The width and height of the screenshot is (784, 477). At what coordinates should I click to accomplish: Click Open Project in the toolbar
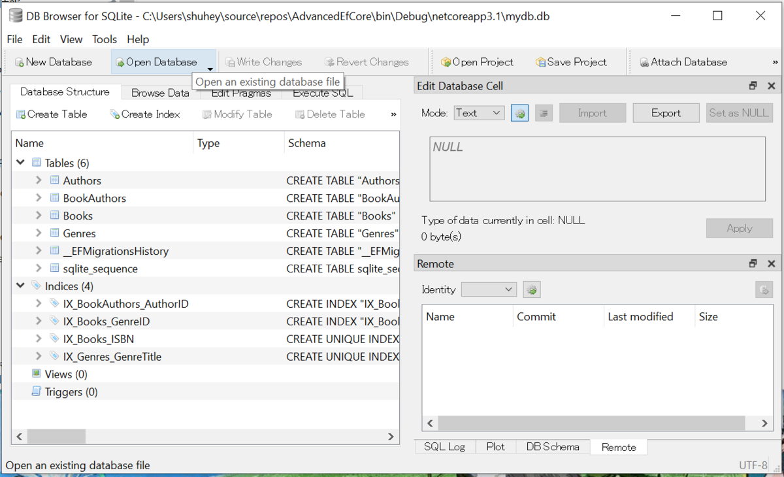click(477, 62)
